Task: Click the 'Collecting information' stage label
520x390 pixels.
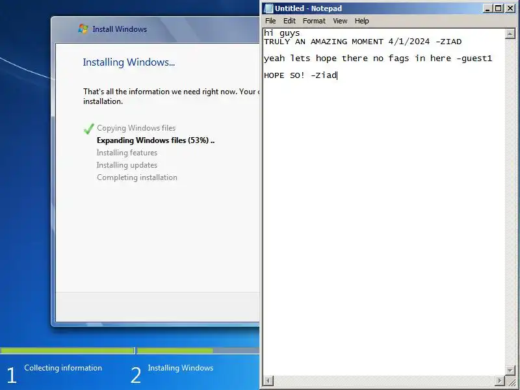Action: coord(63,368)
